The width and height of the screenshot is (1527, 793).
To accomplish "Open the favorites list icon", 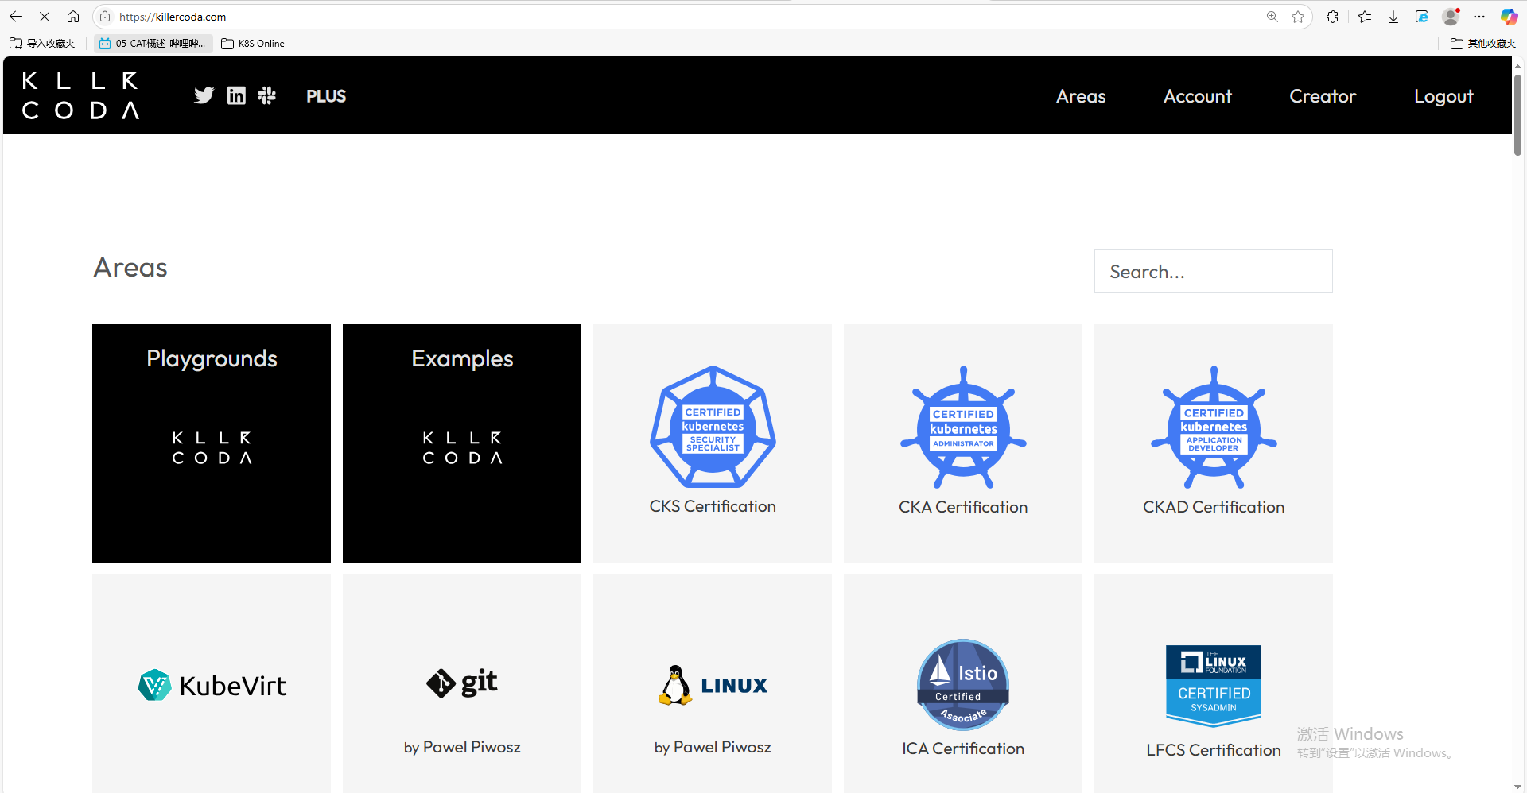I will (1365, 17).
